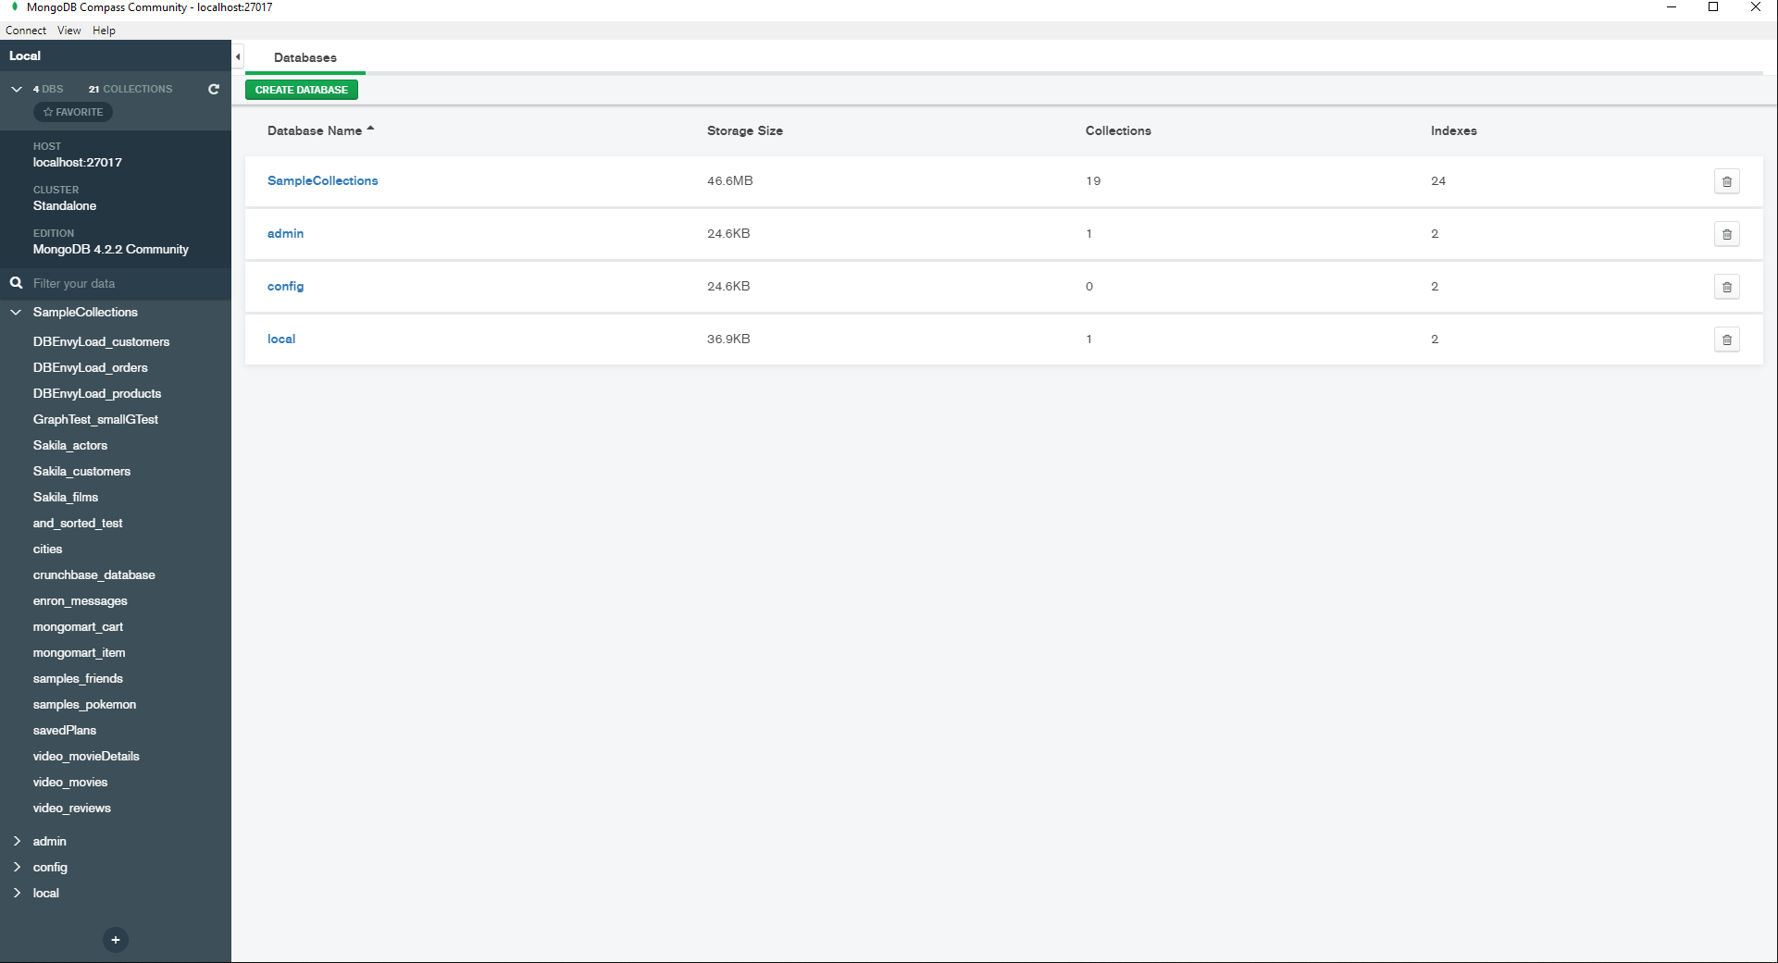The height and width of the screenshot is (963, 1778).
Task: Refresh the databases list in sidebar
Action: (214, 89)
